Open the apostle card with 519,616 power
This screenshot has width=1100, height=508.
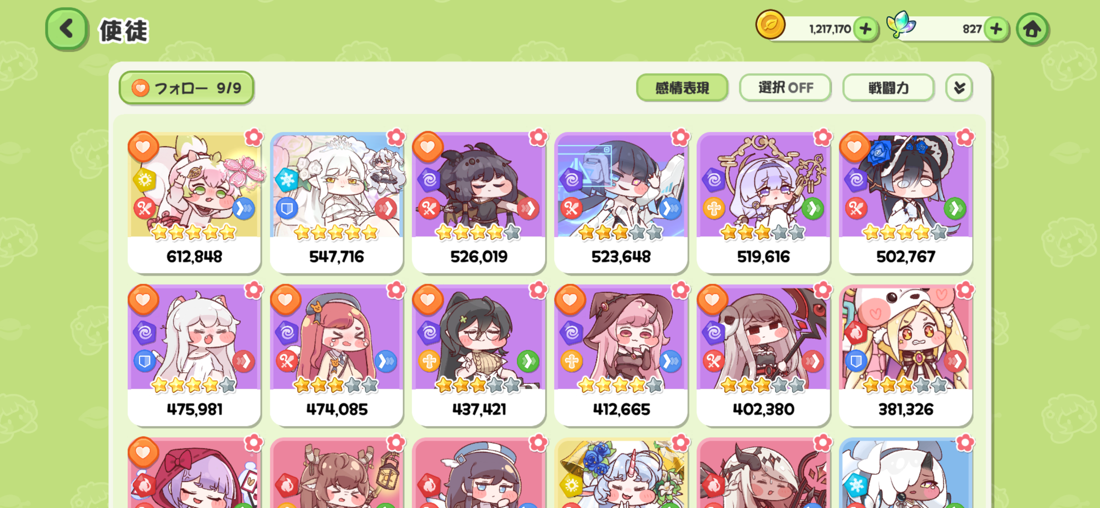[x=763, y=203]
